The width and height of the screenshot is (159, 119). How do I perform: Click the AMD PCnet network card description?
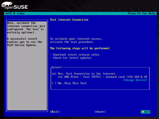click(103, 77)
